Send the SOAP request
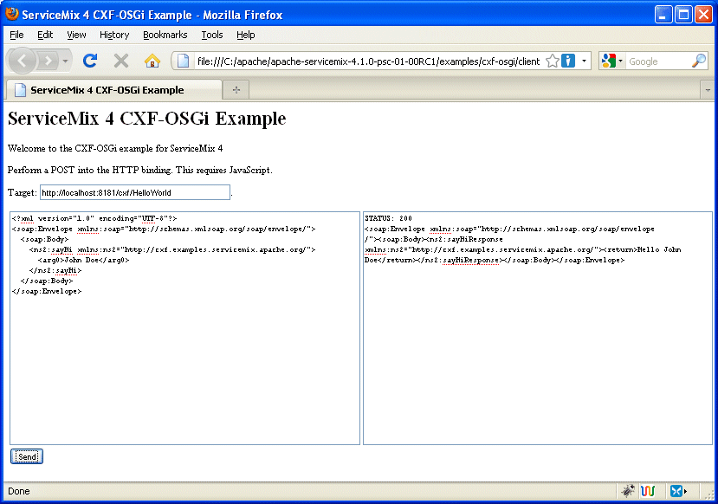 click(x=27, y=456)
